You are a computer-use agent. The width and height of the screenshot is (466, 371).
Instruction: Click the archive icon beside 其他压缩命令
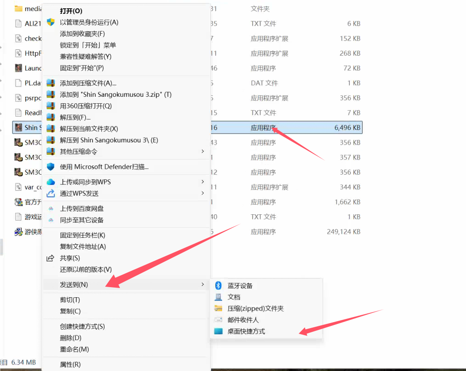[51, 152]
